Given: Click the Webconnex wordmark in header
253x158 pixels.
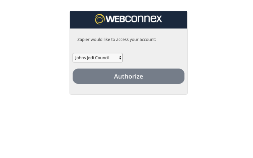Looking at the screenshot, I should coord(134,19).
